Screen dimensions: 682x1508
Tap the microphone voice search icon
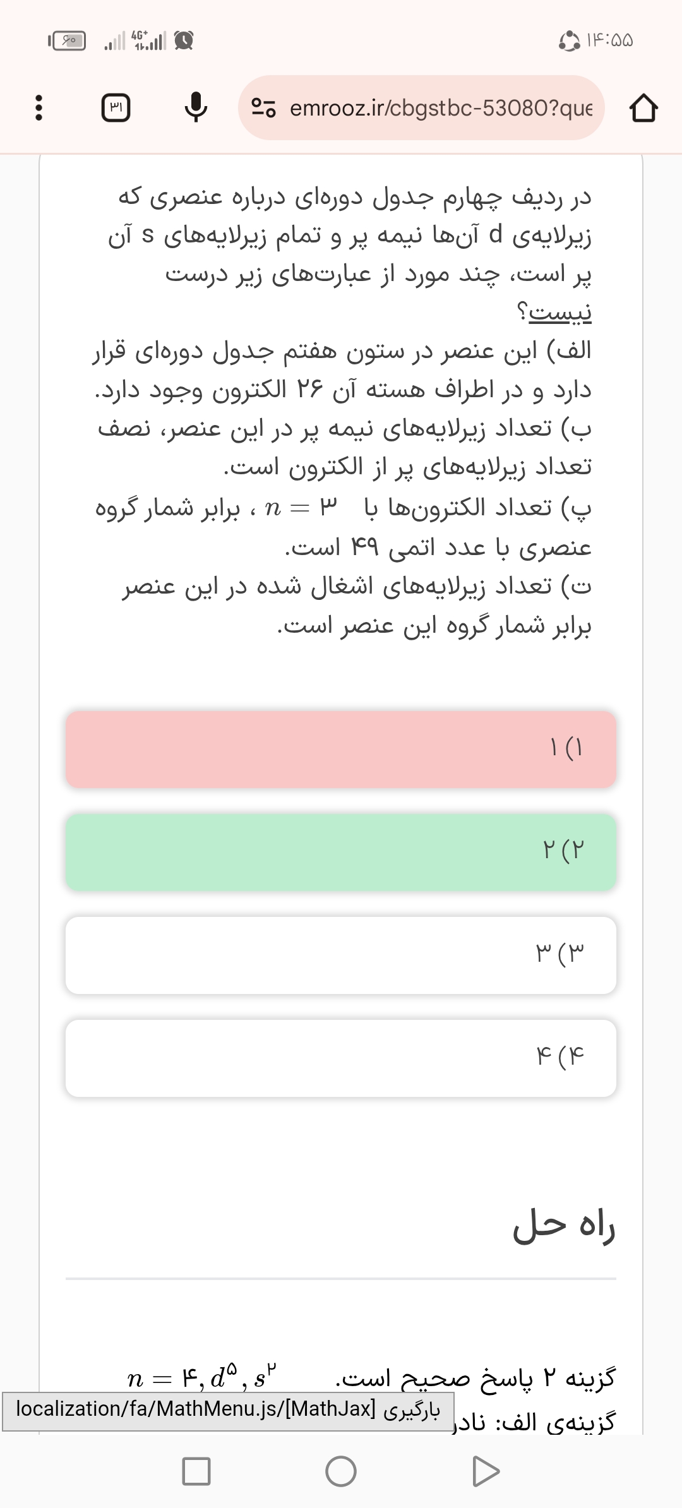coord(196,108)
